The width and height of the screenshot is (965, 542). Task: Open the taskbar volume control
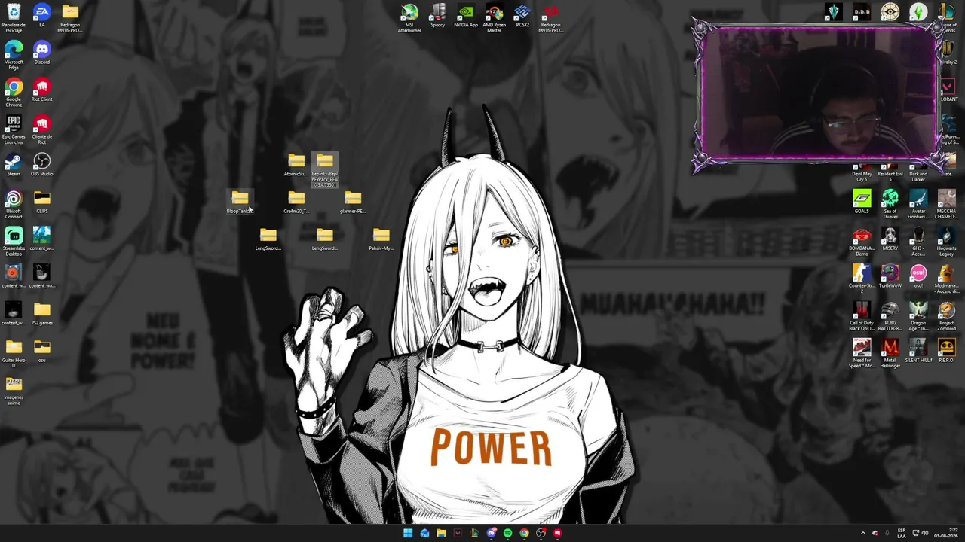925,533
